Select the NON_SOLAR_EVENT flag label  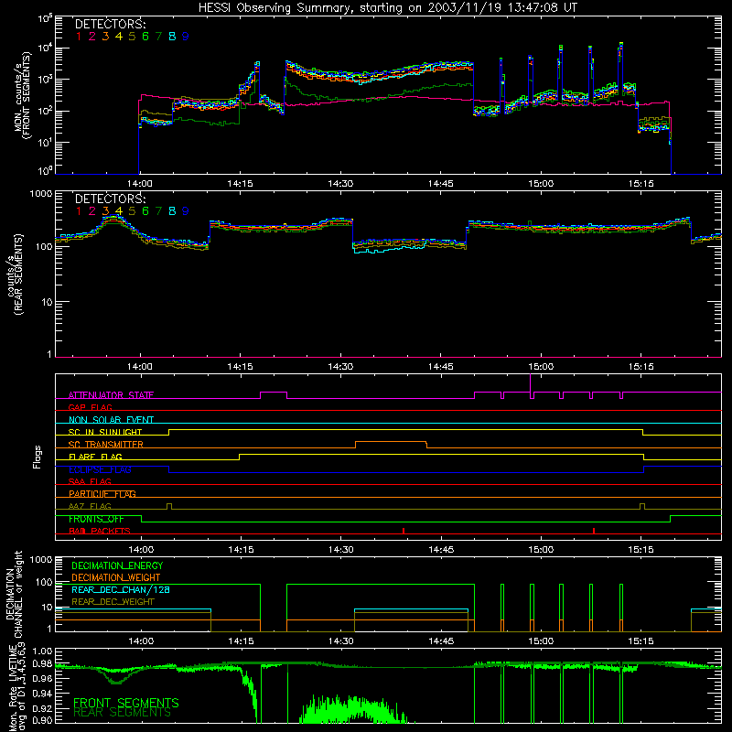pos(111,420)
